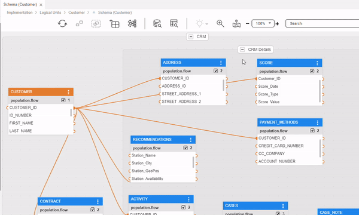Select the Schema (Customer) tab

pyautogui.click(x=20, y=5)
